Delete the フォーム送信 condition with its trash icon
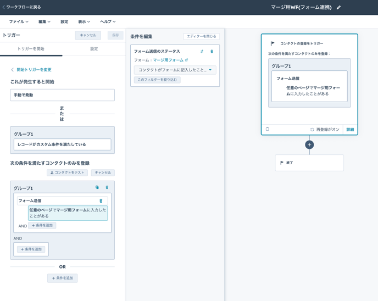The image size is (378, 301). click(101, 201)
